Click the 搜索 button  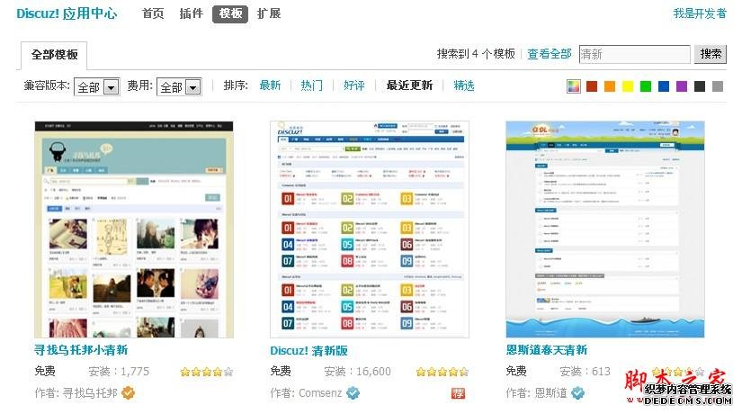click(711, 55)
